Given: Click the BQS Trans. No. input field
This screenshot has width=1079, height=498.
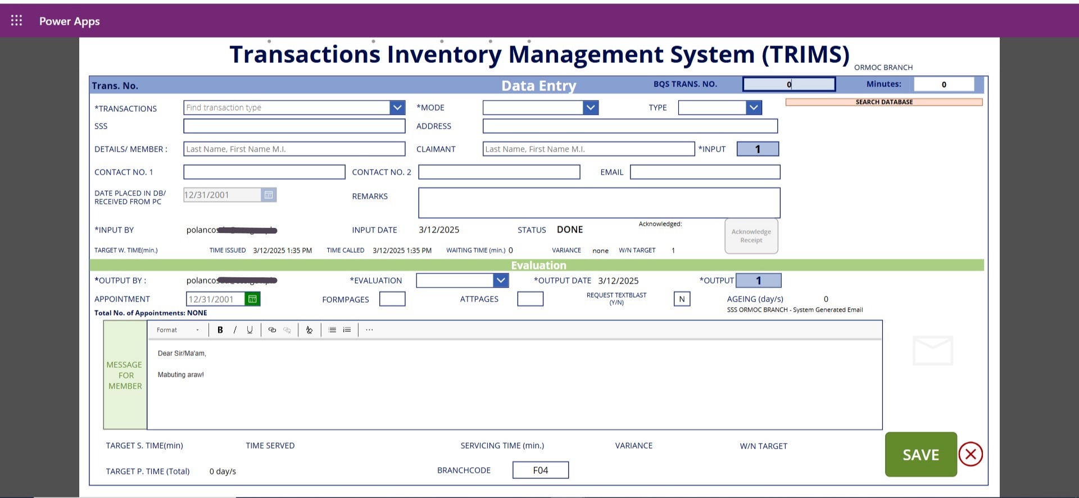Looking at the screenshot, I should (789, 84).
